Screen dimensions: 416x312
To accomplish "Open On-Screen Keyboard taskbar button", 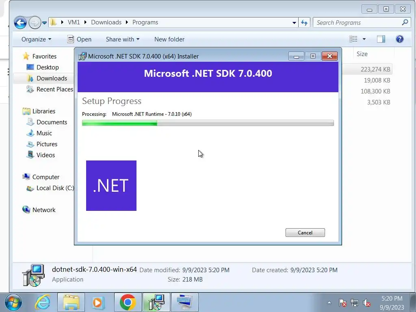I will (185, 302).
